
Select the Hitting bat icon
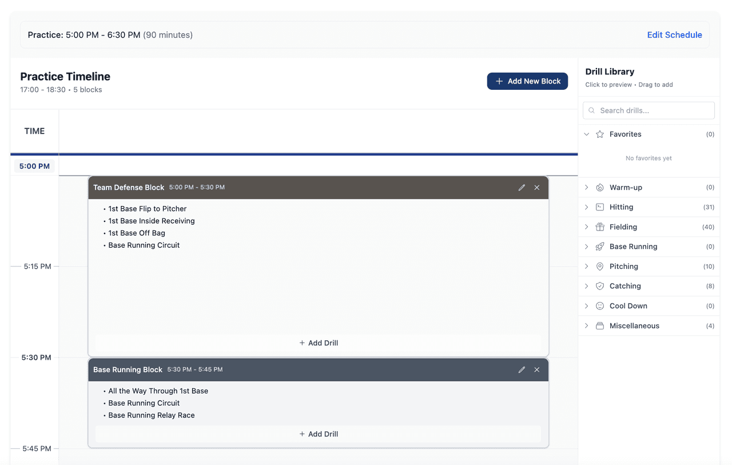point(599,207)
